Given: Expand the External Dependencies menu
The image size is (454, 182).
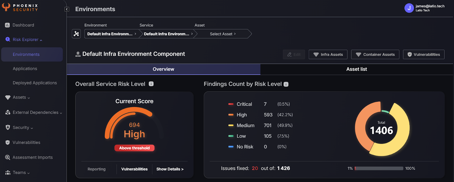Looking at the screenshot, I should [x=35, y=113].
